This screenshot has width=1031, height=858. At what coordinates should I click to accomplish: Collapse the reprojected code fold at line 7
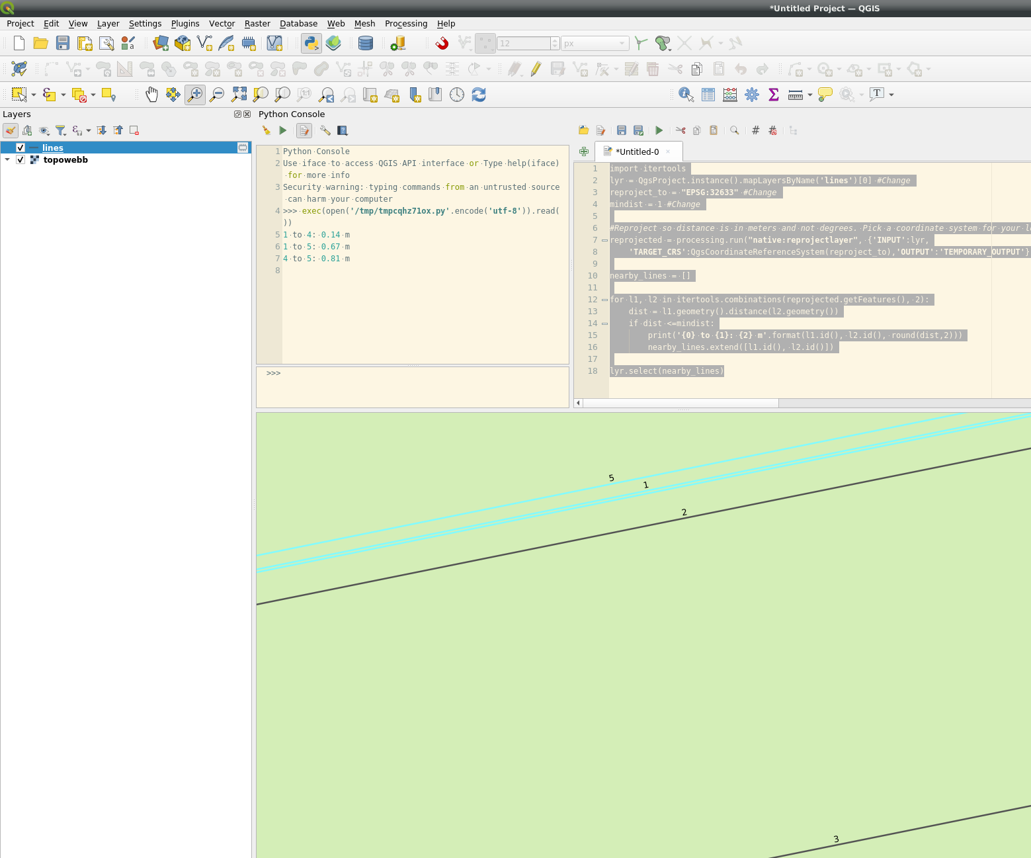point(604,240)
